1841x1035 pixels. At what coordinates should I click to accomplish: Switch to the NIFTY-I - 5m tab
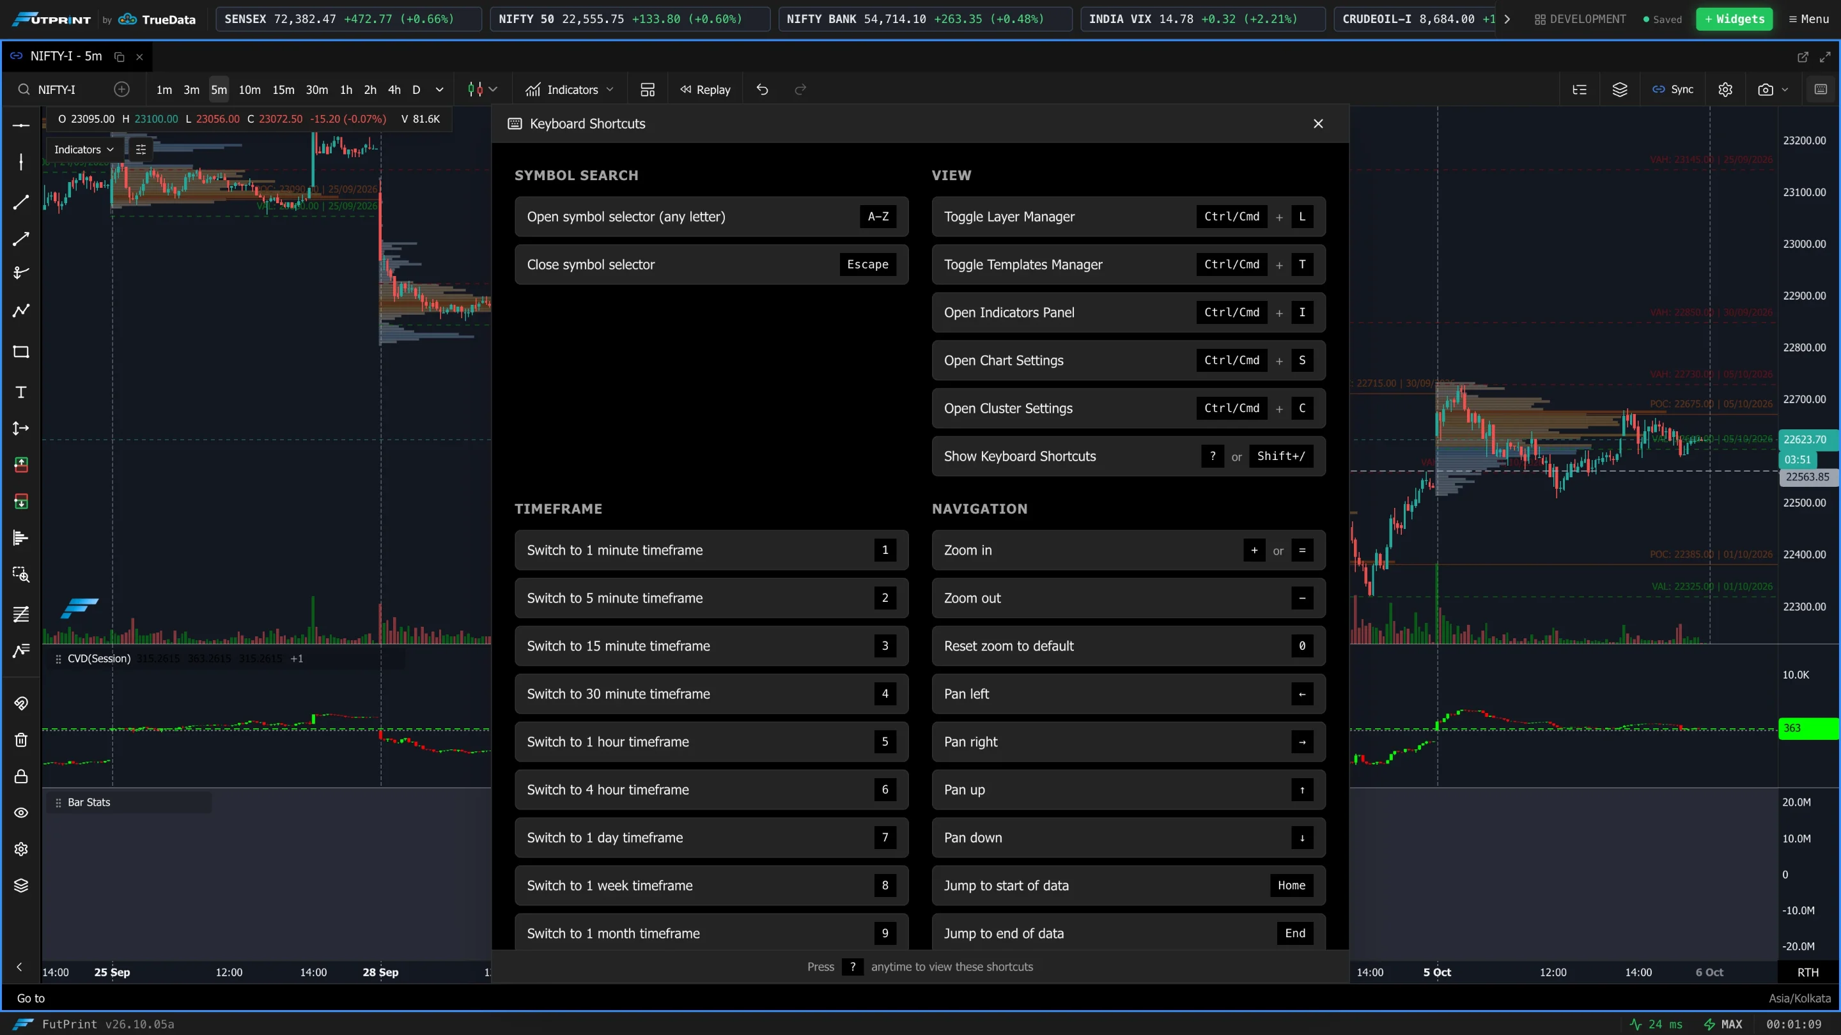(66, 56)
